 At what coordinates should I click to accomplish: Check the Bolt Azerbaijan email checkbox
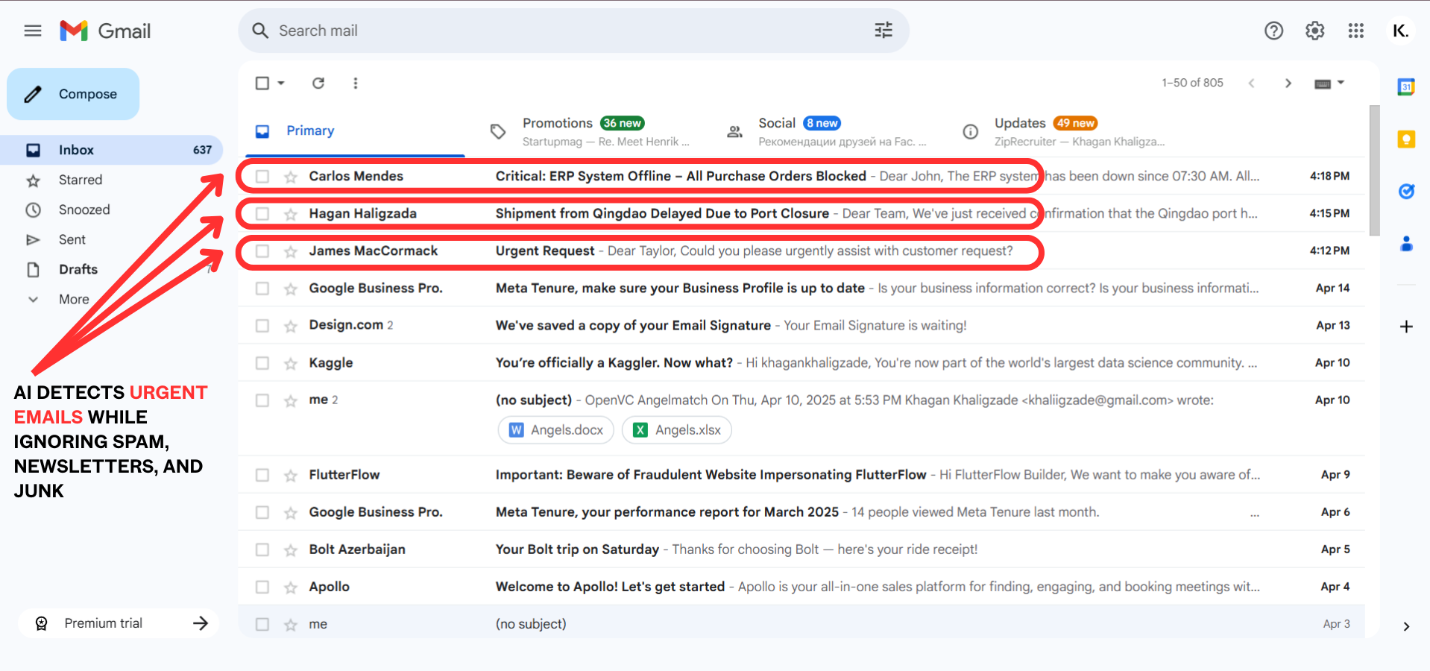pyautogui.click(x=262, y=549)
